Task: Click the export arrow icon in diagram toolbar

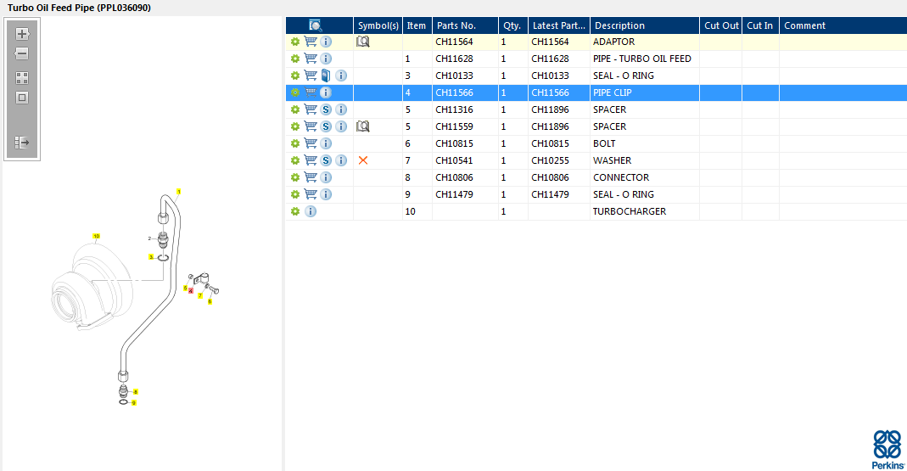Action: tap(23, 143)
